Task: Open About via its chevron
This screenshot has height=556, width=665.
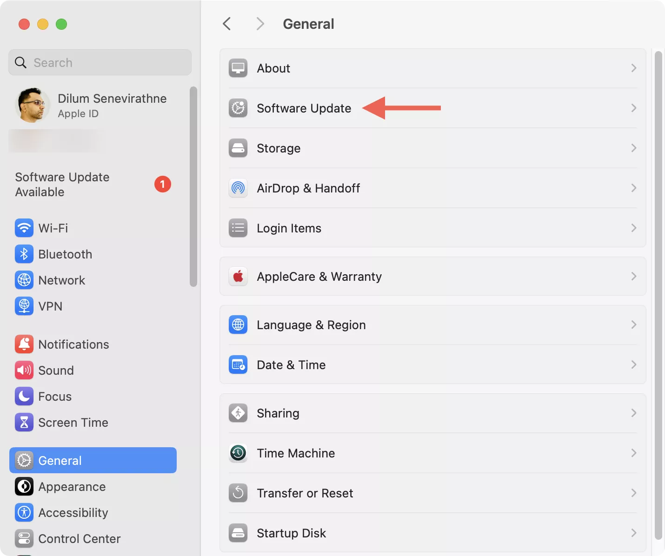Action: (x=634, y=68)
